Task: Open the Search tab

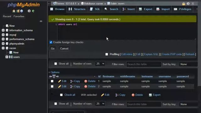Action: 111,9
